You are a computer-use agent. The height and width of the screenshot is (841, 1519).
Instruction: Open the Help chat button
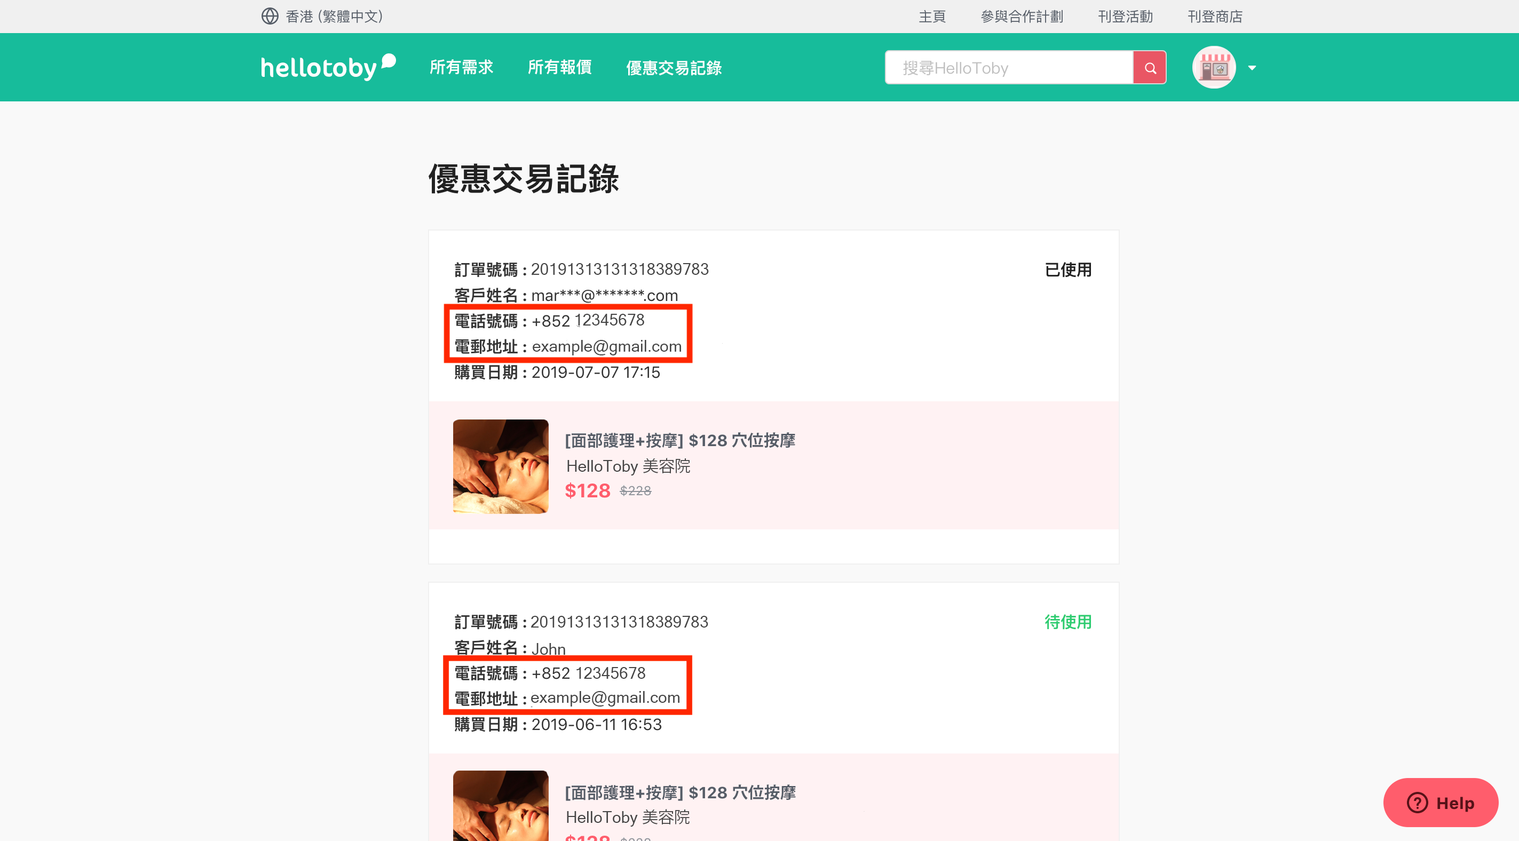tap(1440, 803)
